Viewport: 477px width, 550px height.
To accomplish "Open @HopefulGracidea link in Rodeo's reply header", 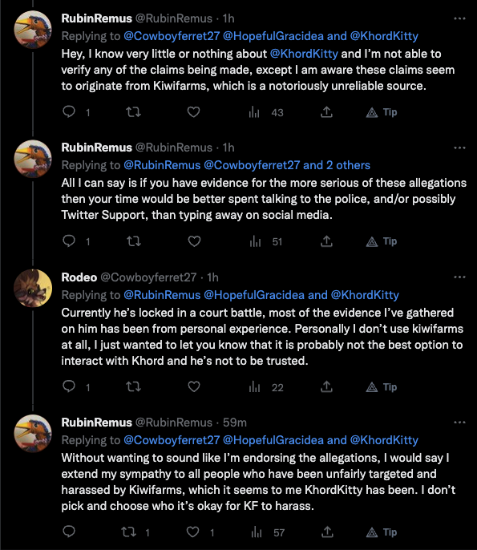I will pos(254,295).
